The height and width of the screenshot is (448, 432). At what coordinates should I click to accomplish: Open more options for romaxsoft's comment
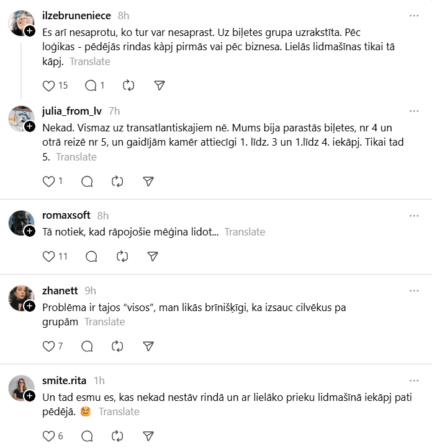(x=414, y=215)
